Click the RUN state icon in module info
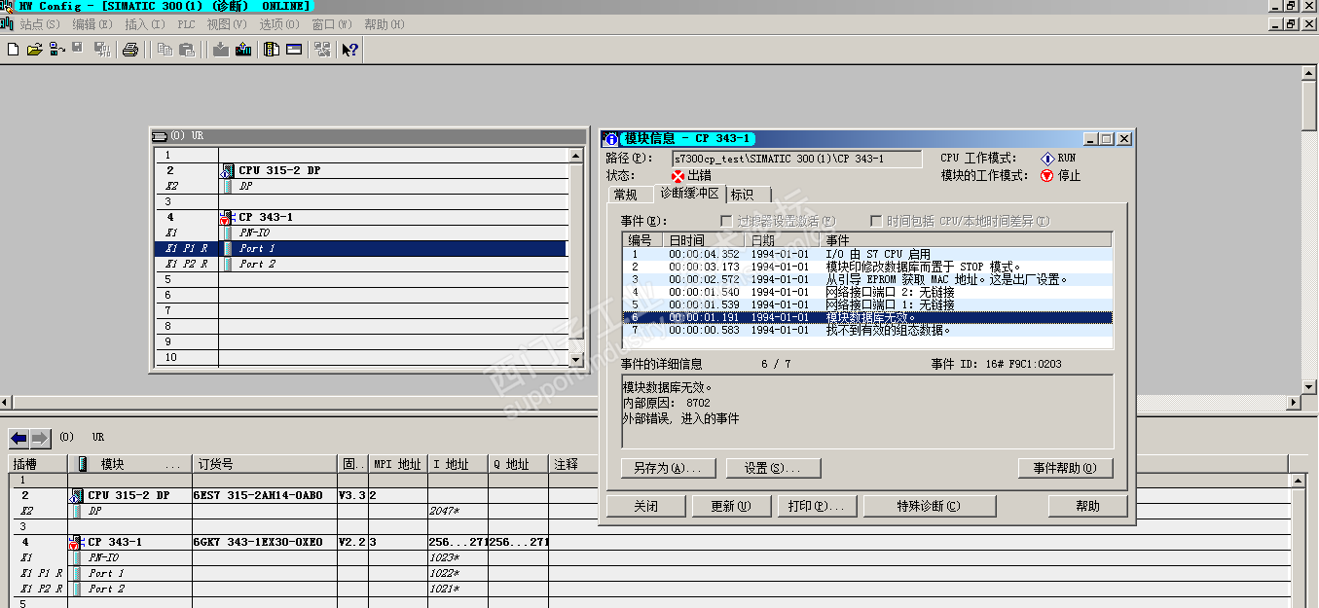The width and height of the screenshot is (1319, 608). click(1047, 159)
